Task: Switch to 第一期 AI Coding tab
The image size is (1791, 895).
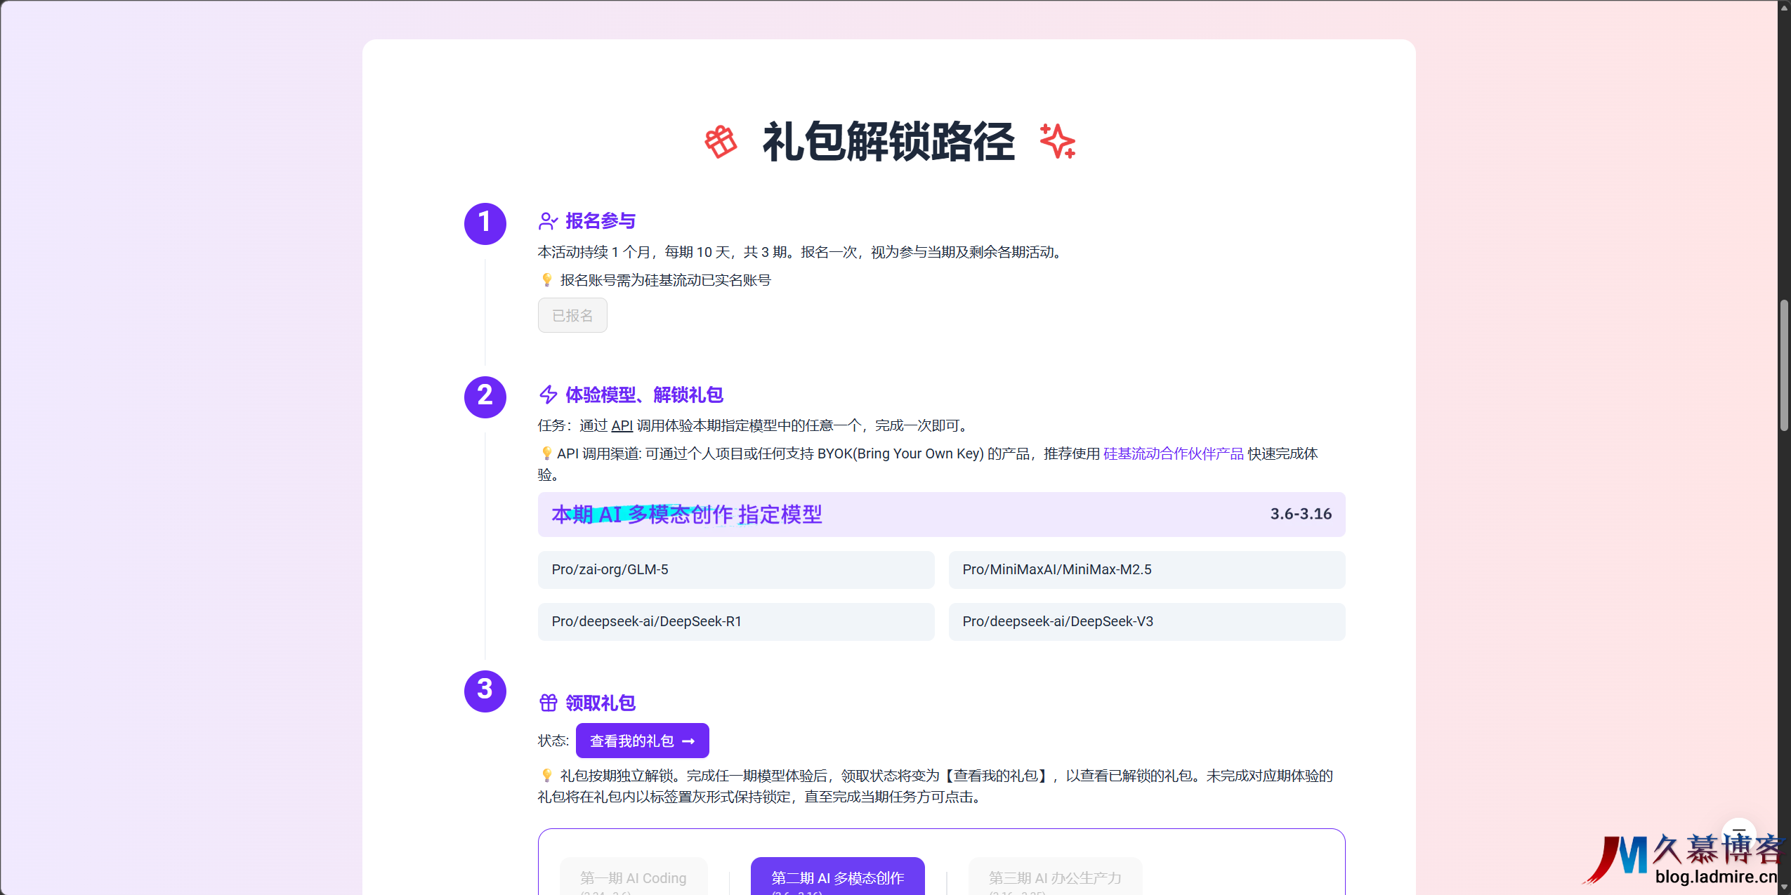Action: coord(633,877)
